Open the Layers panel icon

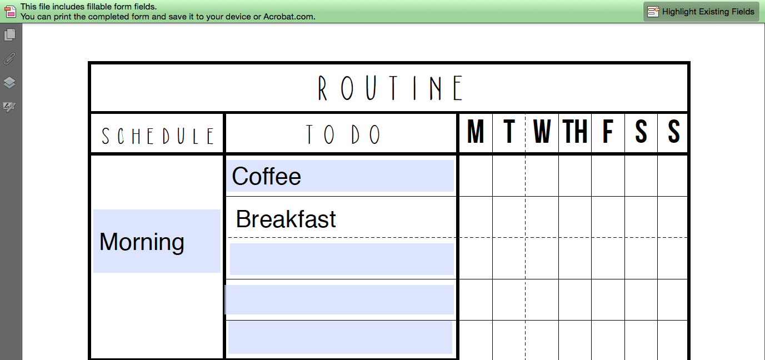pos(9,82)
